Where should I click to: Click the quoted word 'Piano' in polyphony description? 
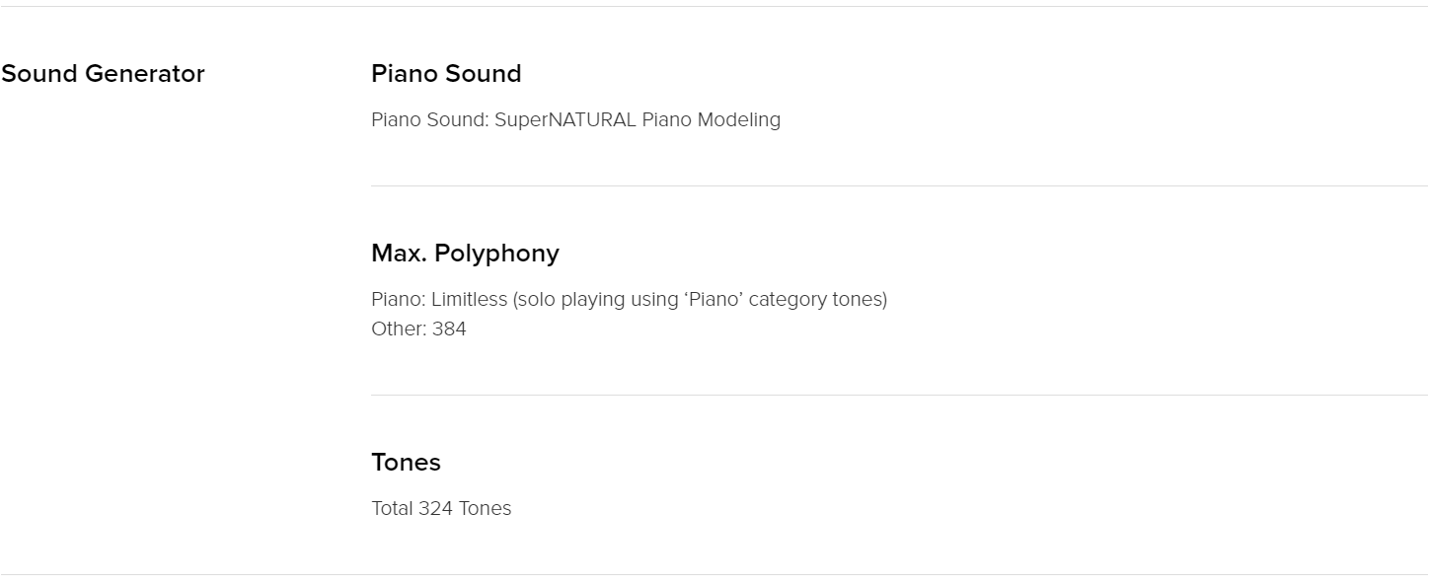click(714, 299)
